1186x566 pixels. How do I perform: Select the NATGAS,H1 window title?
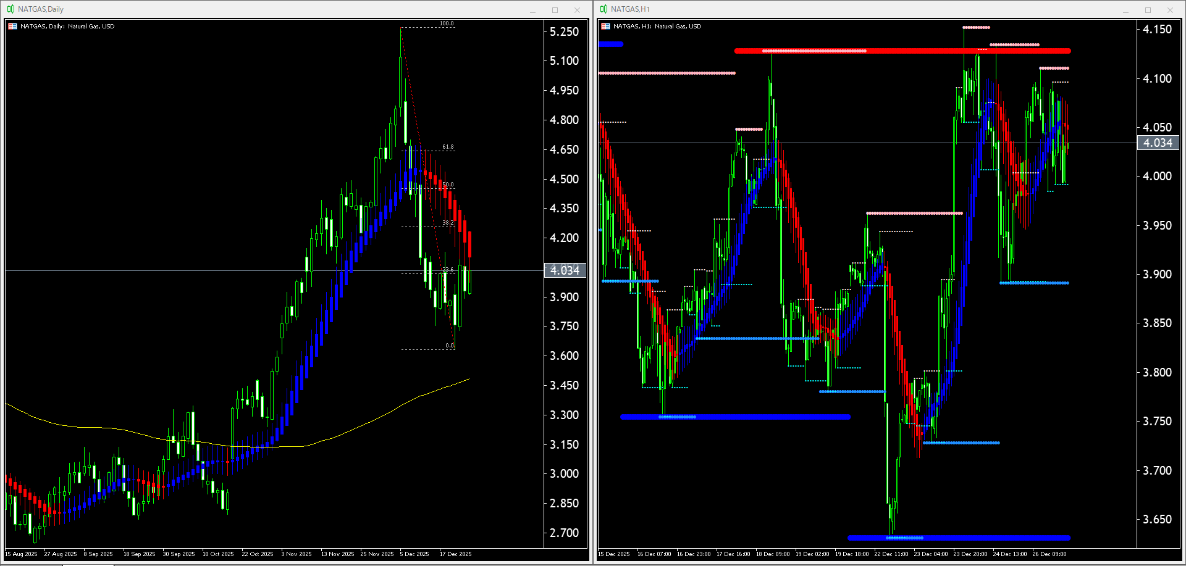[x=630, y=9]
